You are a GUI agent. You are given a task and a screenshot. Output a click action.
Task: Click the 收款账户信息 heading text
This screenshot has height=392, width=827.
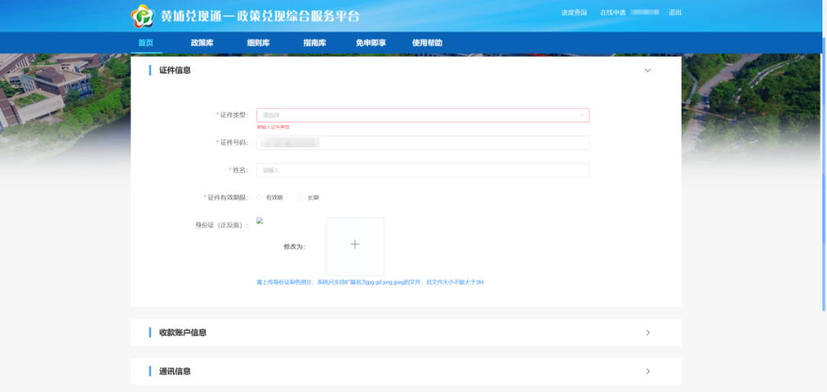[183, 332]
